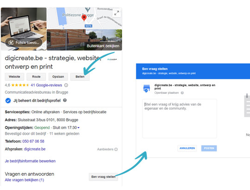Click the Bellen button
250x190 pixels.
(80, 77)
